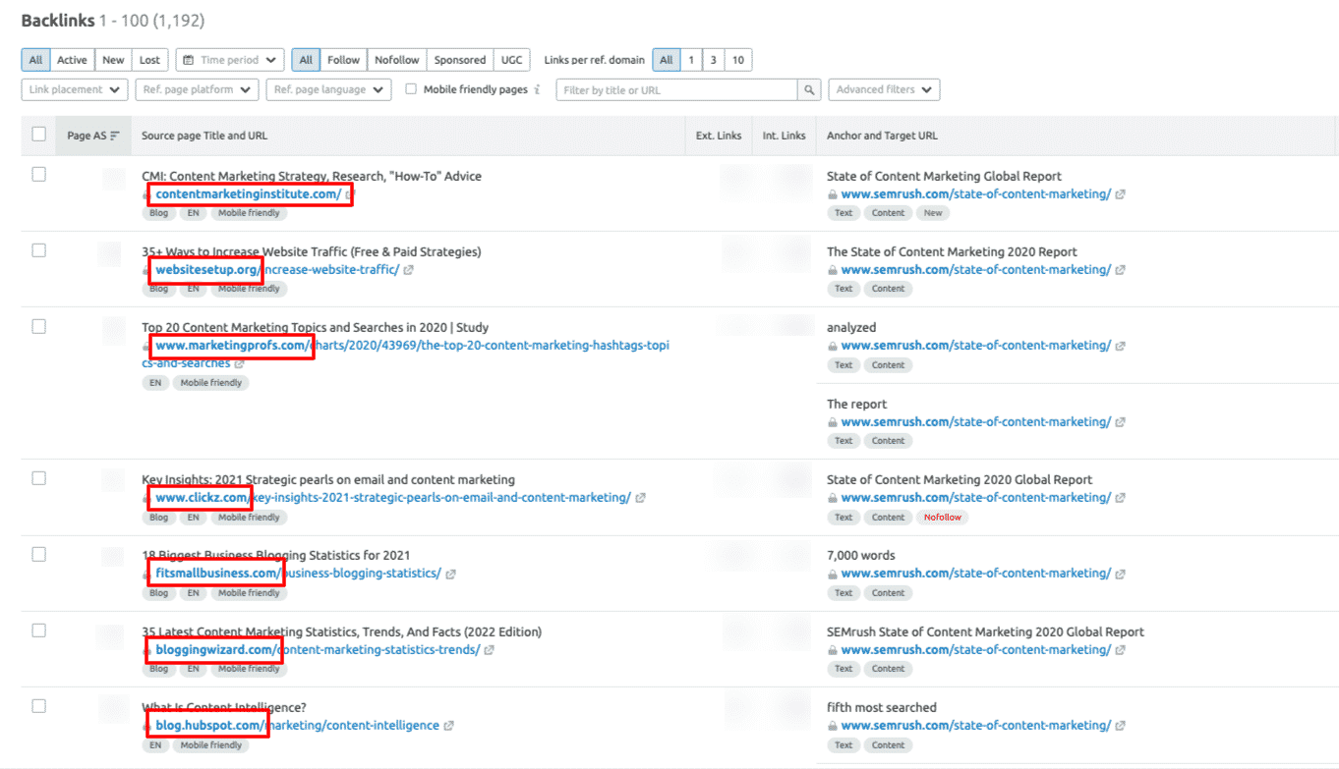Check the row for fitsmallbusiness.com
This screenshot has height=769, width=1339.
(x=38, y=554)
